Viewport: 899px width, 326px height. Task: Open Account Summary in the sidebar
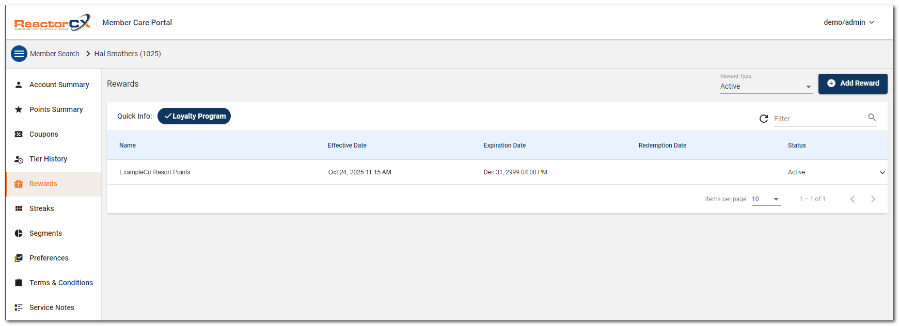(59, 85)
